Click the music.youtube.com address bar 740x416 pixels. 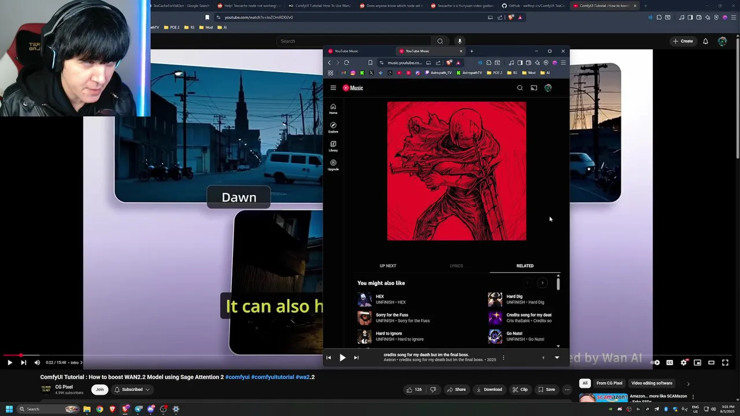pos(405,62)
